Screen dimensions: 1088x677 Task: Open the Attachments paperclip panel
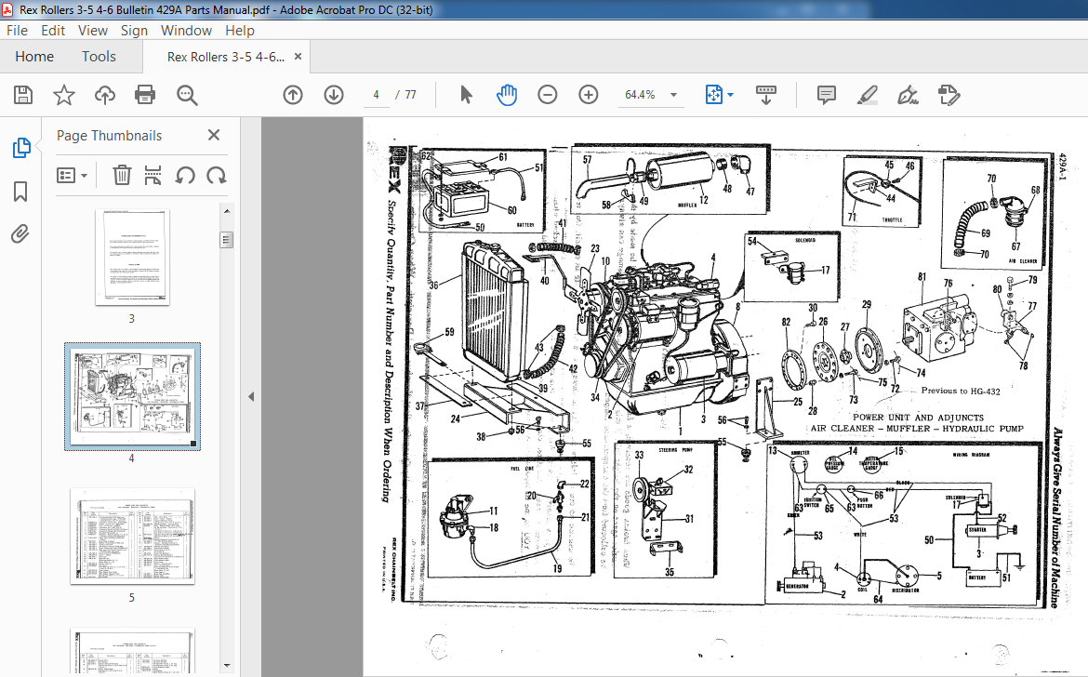click(x=20, y=233)
